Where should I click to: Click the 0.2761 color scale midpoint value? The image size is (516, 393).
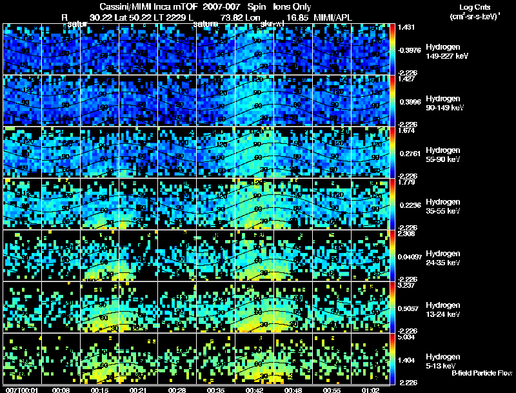[410, 154]
